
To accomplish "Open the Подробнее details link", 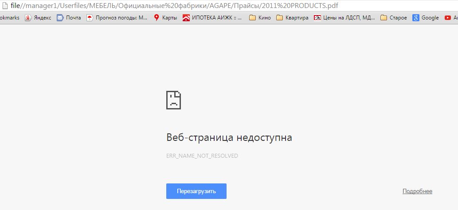I will pyautogui.click(x=417, y=191).
